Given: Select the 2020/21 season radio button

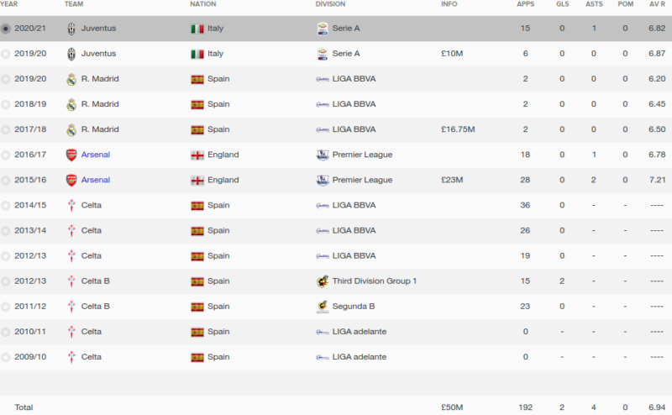Looking at the screenshot, I should pyautogui.click(x=6, y=29).
